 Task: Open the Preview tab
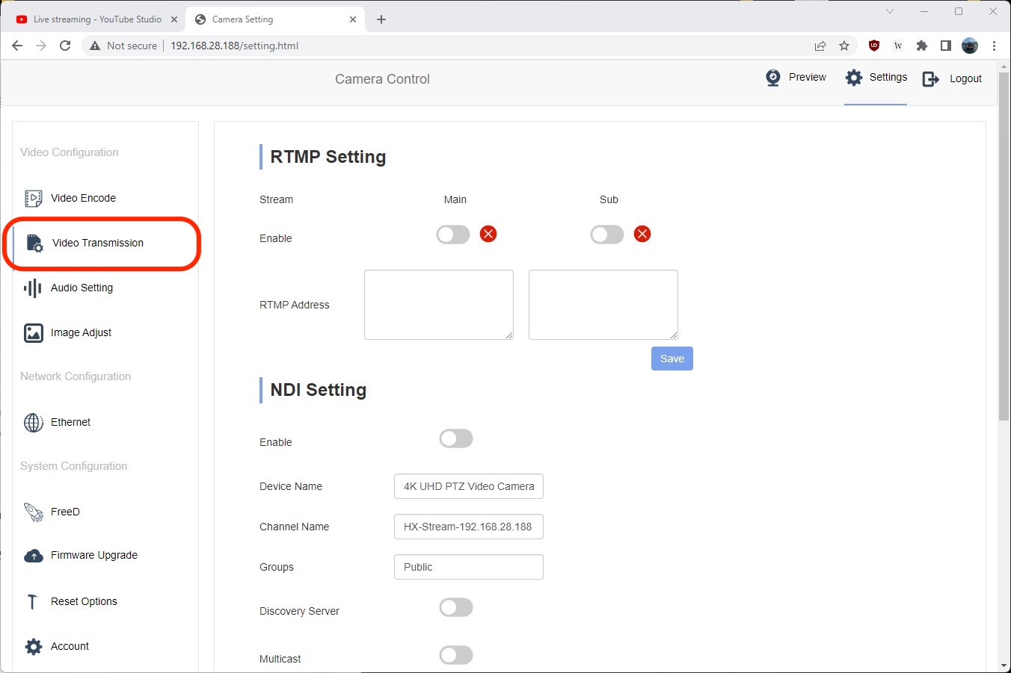(x=796, y=78)
